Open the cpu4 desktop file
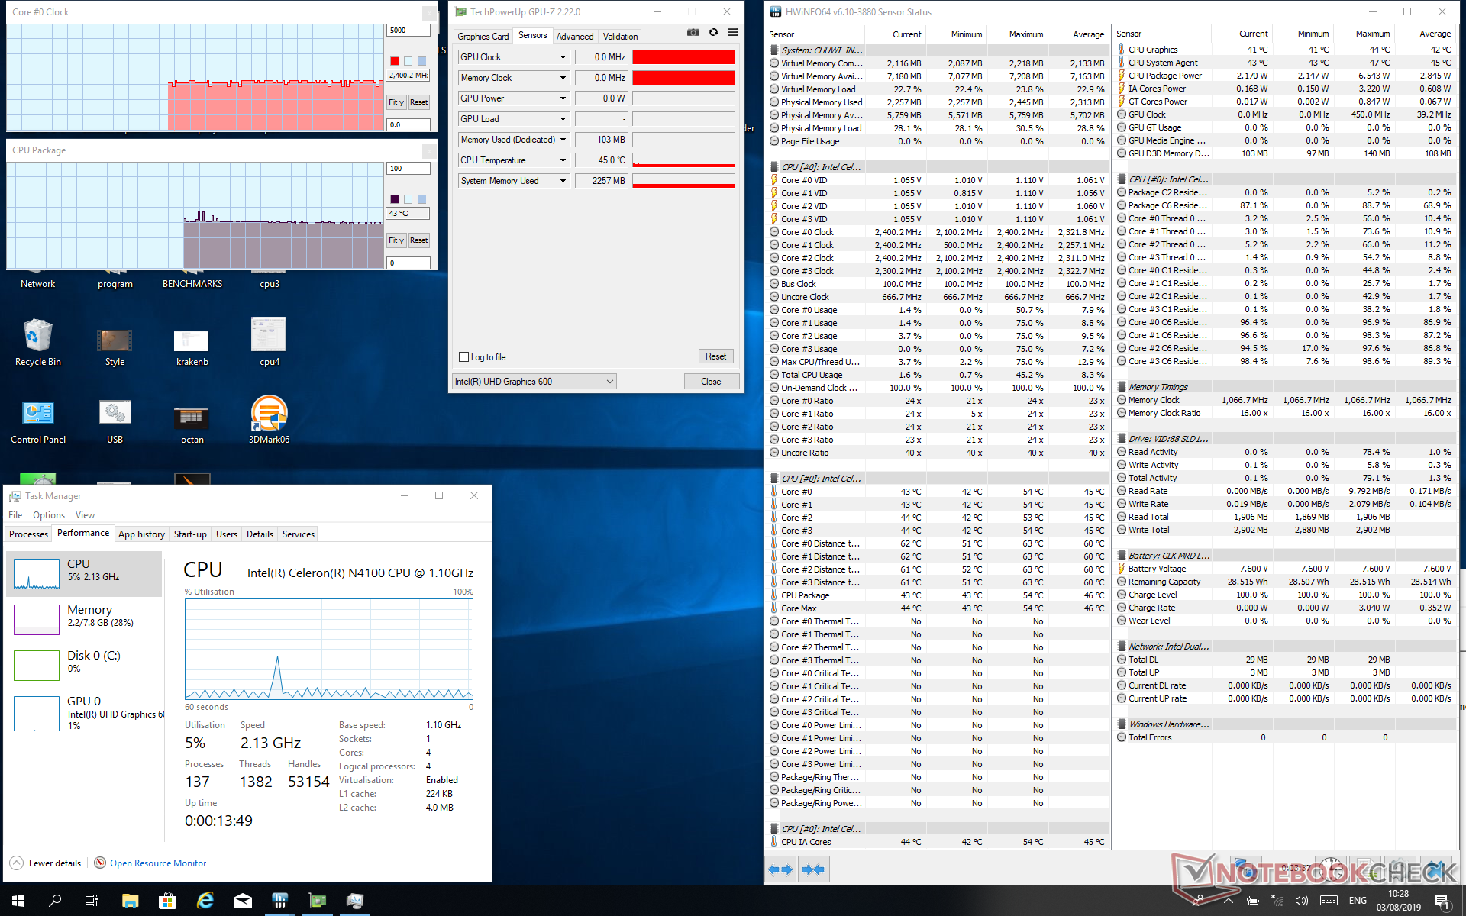This screenshot has height=916, width=1466. click(270, 342)
